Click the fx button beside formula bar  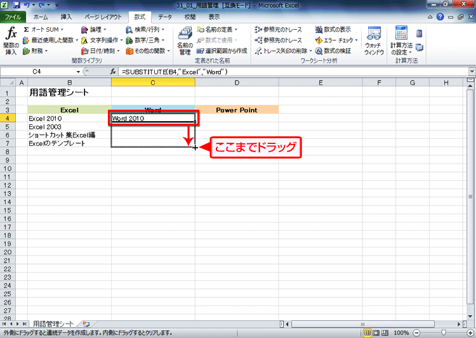coord(113,72)
